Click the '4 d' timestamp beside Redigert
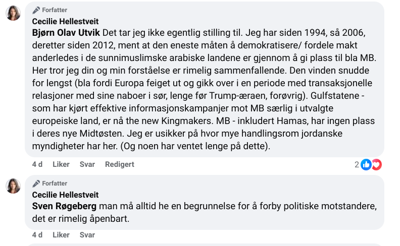Viewport: 400px width, 246px height. (37, 164)
